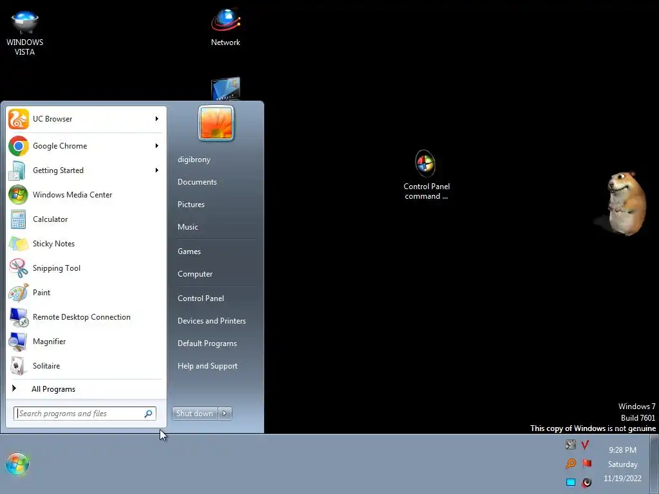
Task: Open Documents from Start menu
Action: pos(197,182)
